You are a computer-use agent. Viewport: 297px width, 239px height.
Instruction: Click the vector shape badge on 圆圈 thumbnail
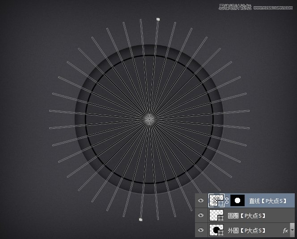click(221, 219)
